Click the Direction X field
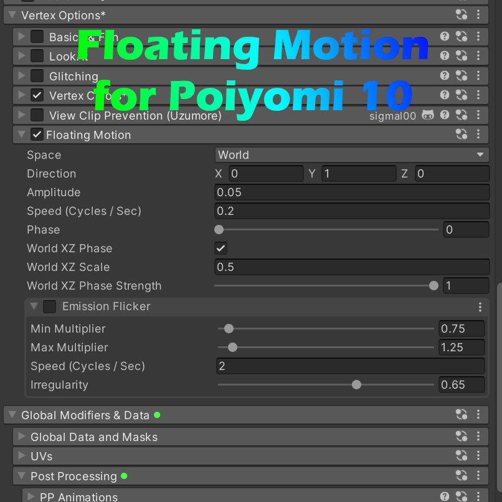 coord(266,174)
